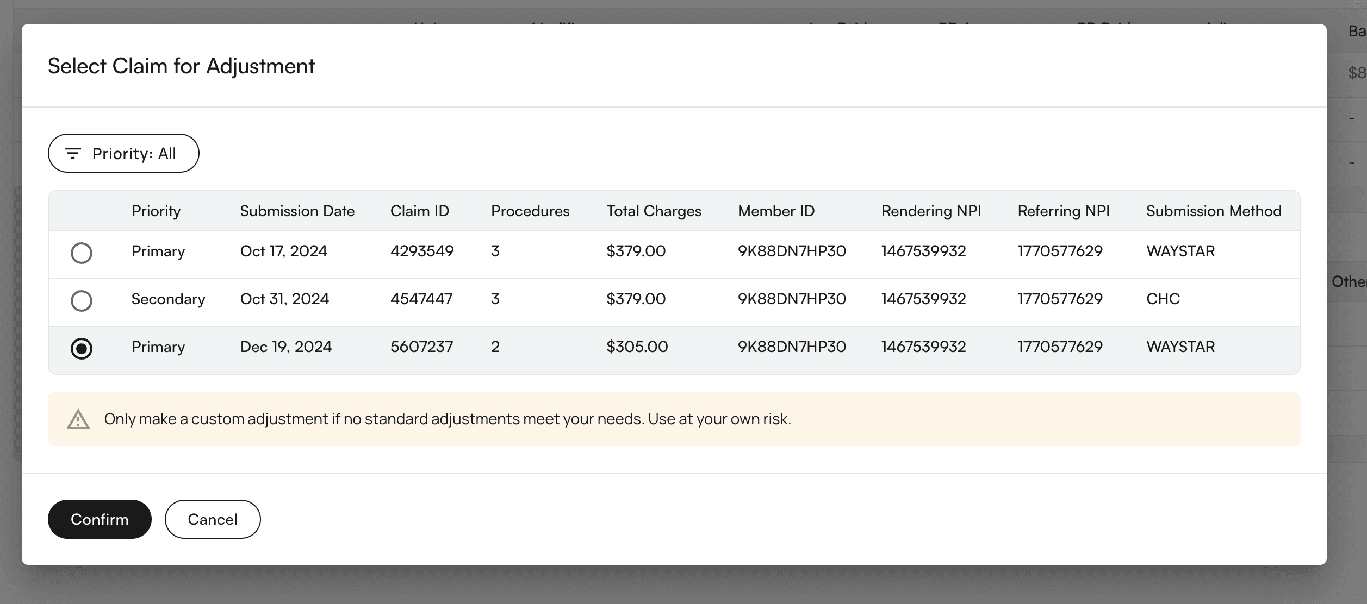This screenshot has width=1367, height=604.
Task: Click claim ID 4293549 cell
Action: click(422, 251)
